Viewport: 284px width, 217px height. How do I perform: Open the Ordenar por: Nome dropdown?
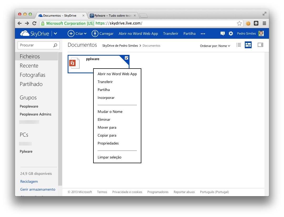pyautogui.click(x=215, y=46)
